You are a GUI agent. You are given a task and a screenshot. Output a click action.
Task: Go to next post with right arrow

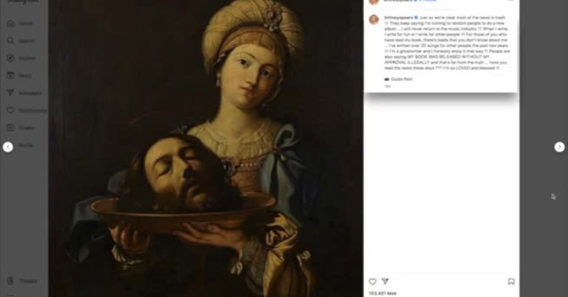tap(559, 147)
